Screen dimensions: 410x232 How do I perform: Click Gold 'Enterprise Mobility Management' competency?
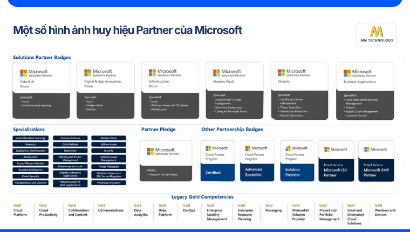[217, 213]
